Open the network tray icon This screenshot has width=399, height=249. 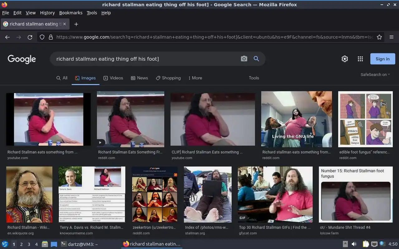[374, 244]
